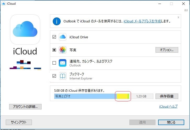Open the iCloud メールアドレスを作成 link
Viewport: 190px width, 130px height.
point(142,21)
